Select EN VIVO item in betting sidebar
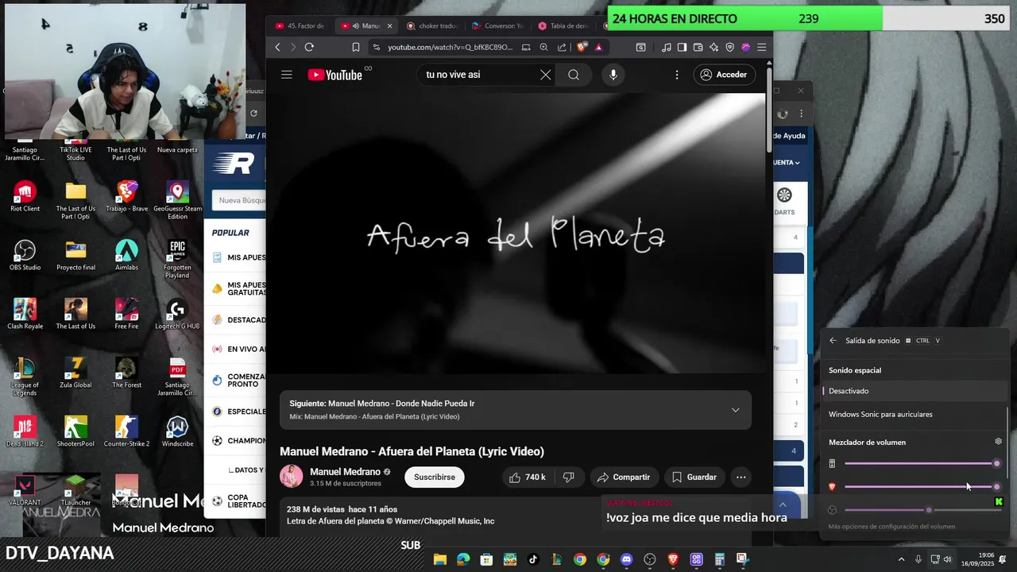The height and width of the screenshot is (572, 1017). 238,349
